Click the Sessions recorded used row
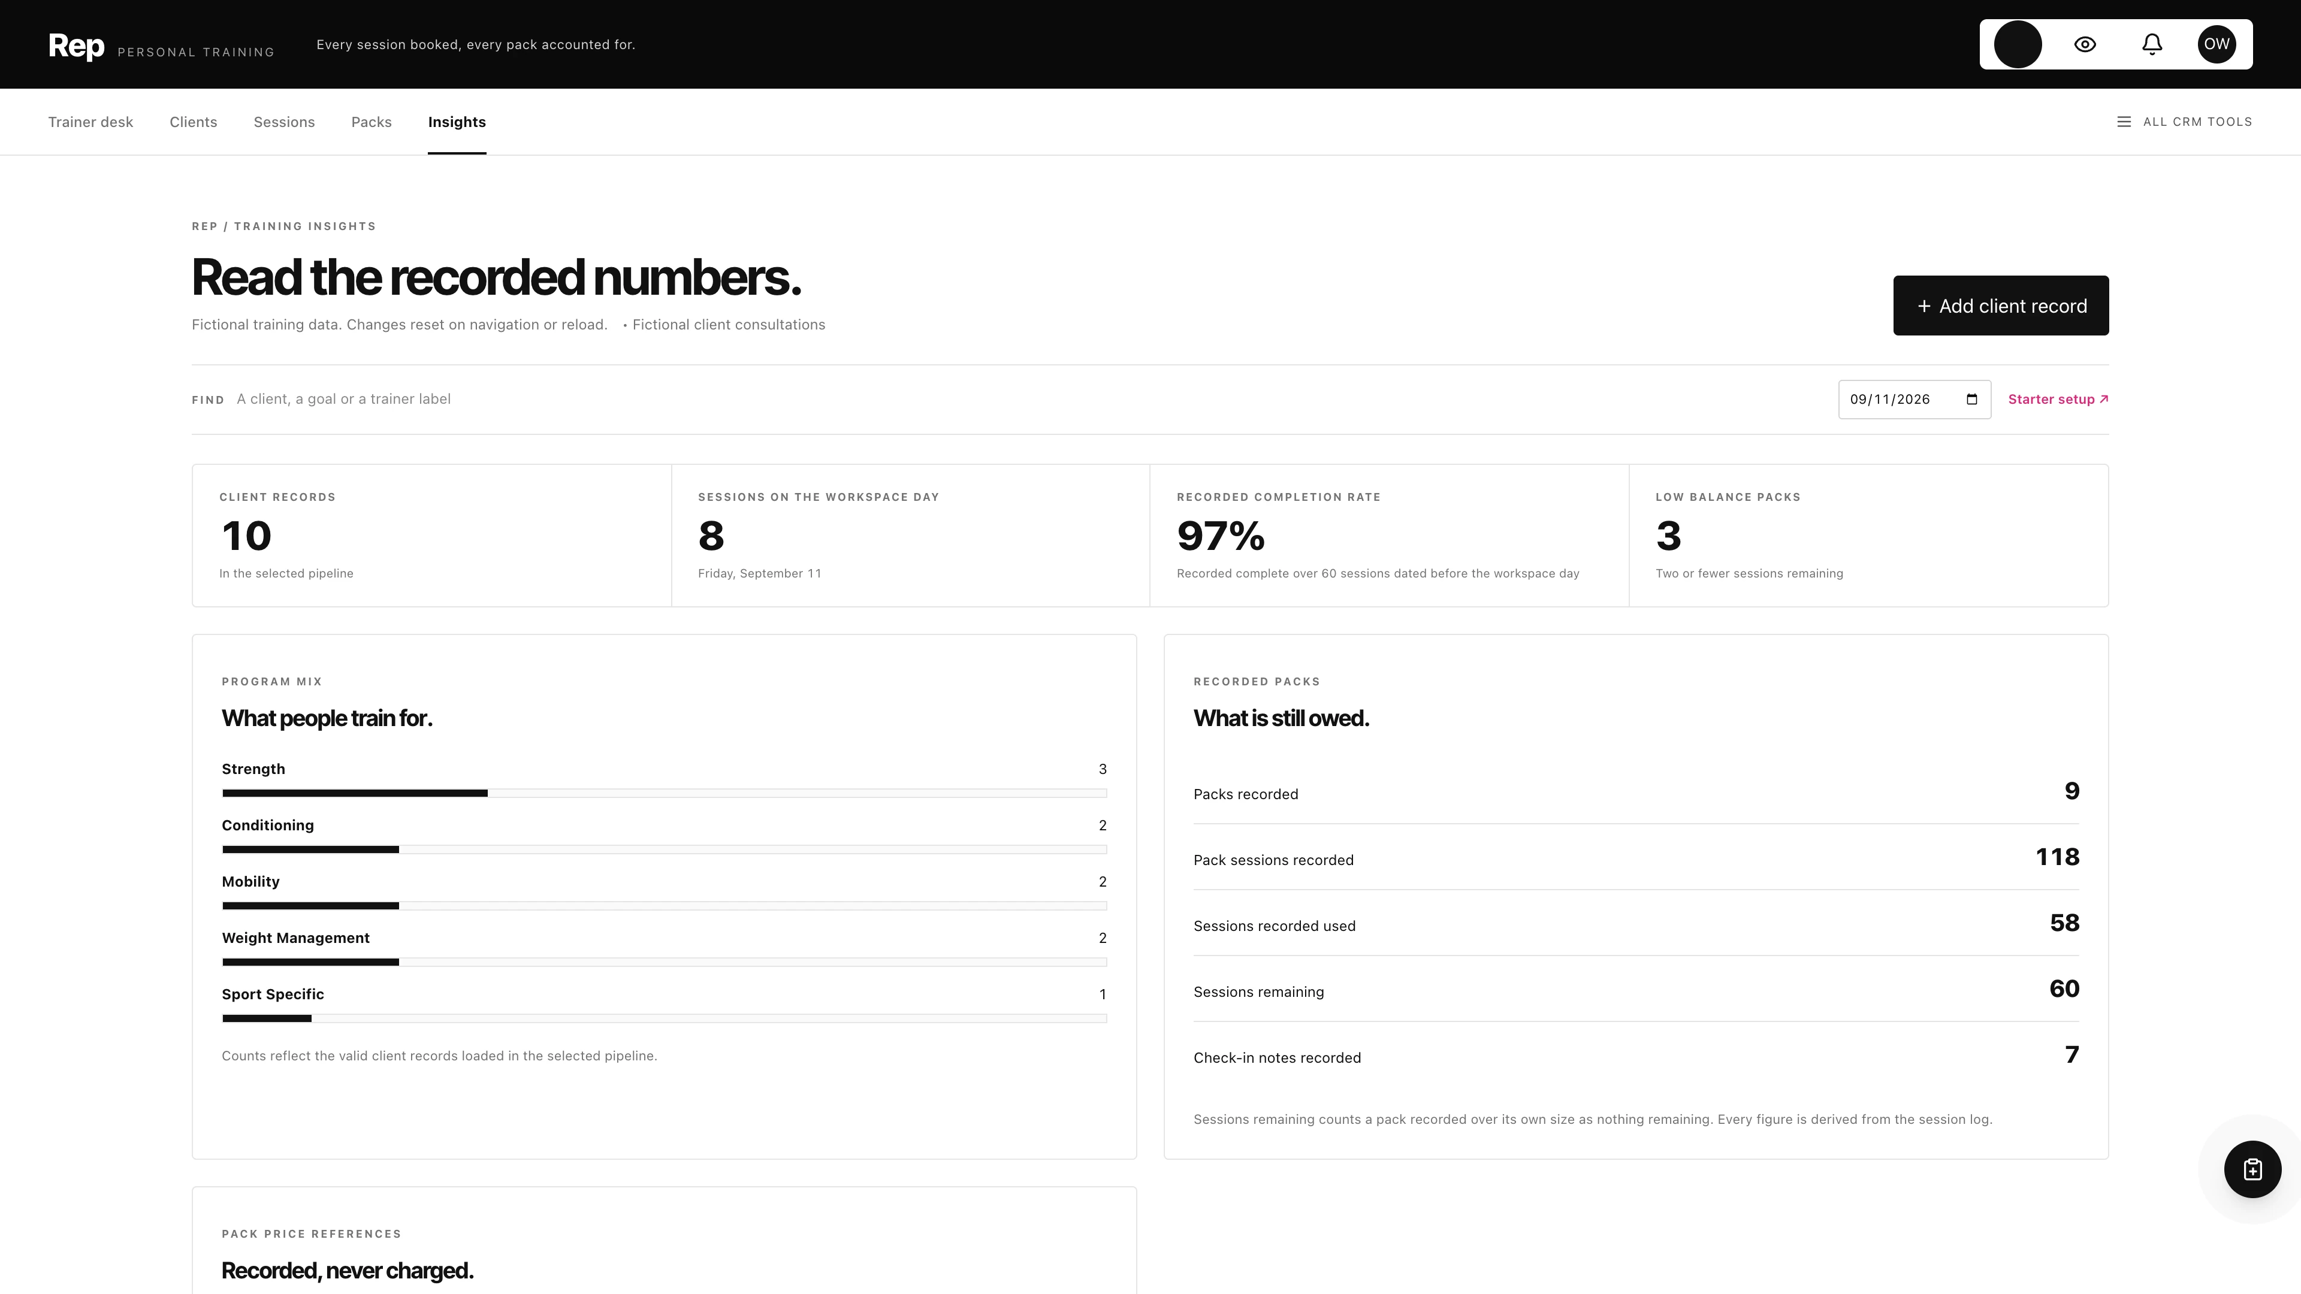The width and height of the screenshot is (2301, 1294). (1635, 923)
